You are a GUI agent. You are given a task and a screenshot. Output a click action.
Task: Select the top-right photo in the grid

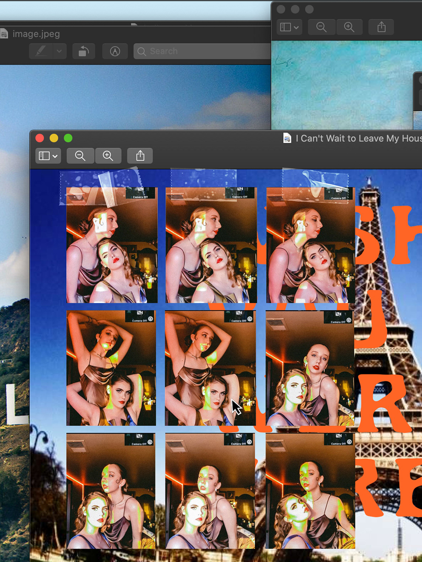(x=311, y=245)
